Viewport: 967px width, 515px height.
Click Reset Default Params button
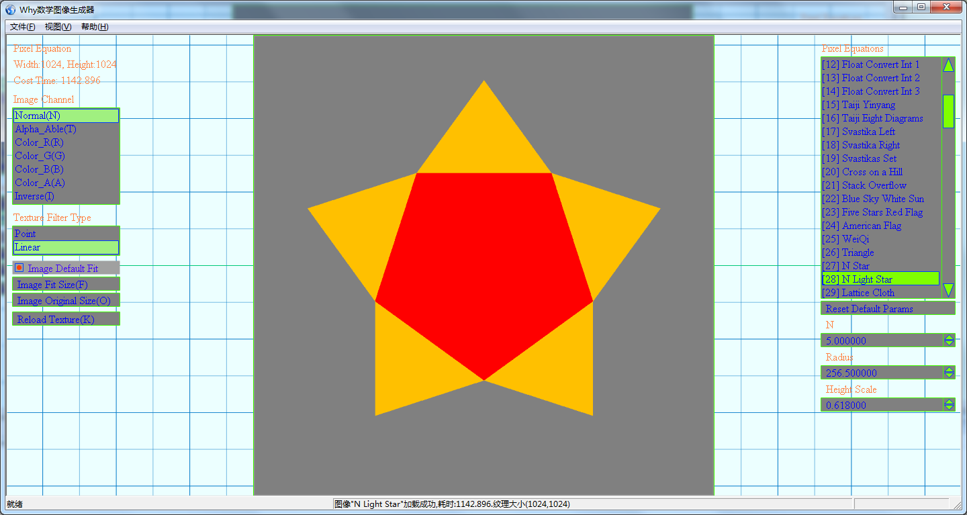[x=888, y=309]
